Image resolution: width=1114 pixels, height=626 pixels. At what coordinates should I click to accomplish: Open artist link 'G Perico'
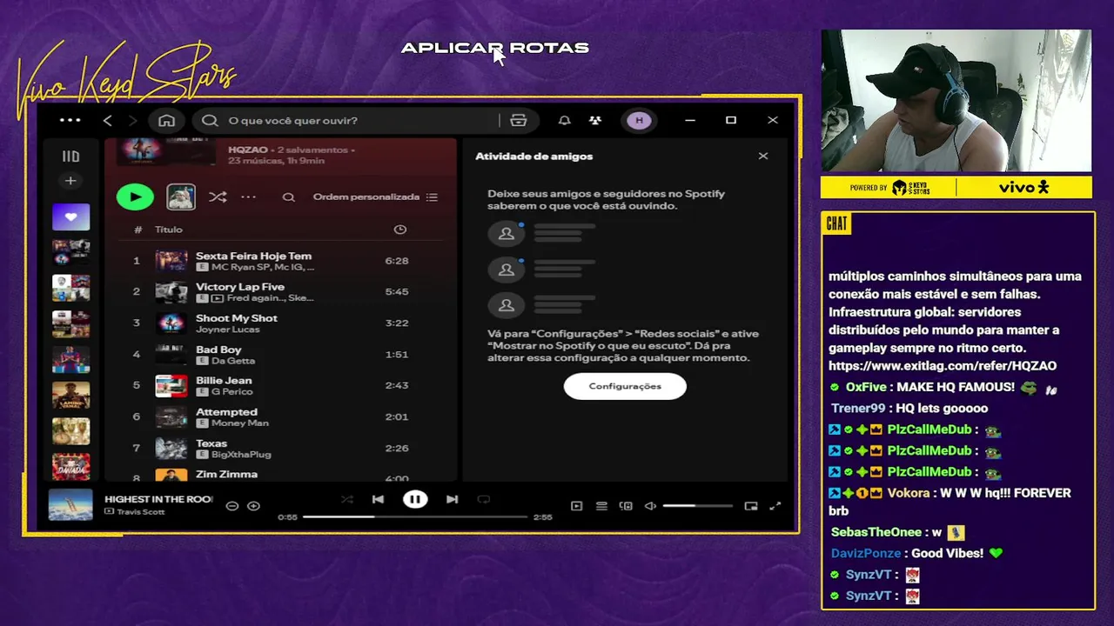tap(232, 392)
